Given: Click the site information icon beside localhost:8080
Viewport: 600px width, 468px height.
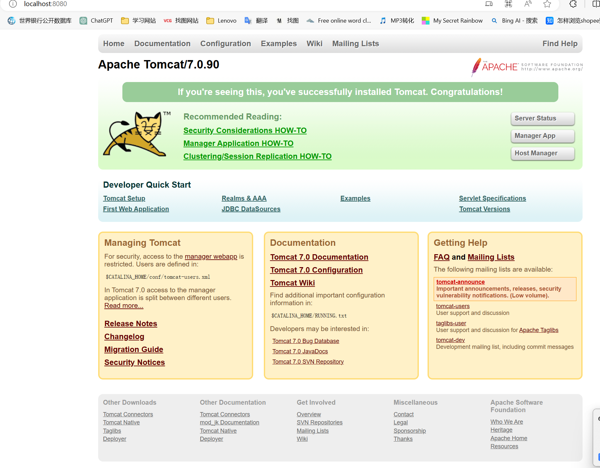Looking at the screenshot, I should pyautogui.click(x=13, y=4).
